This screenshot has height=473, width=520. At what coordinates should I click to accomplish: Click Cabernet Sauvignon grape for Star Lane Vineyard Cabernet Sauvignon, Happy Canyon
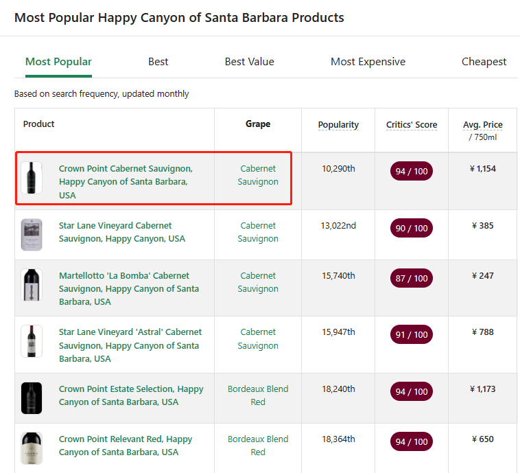pos(258,232)
